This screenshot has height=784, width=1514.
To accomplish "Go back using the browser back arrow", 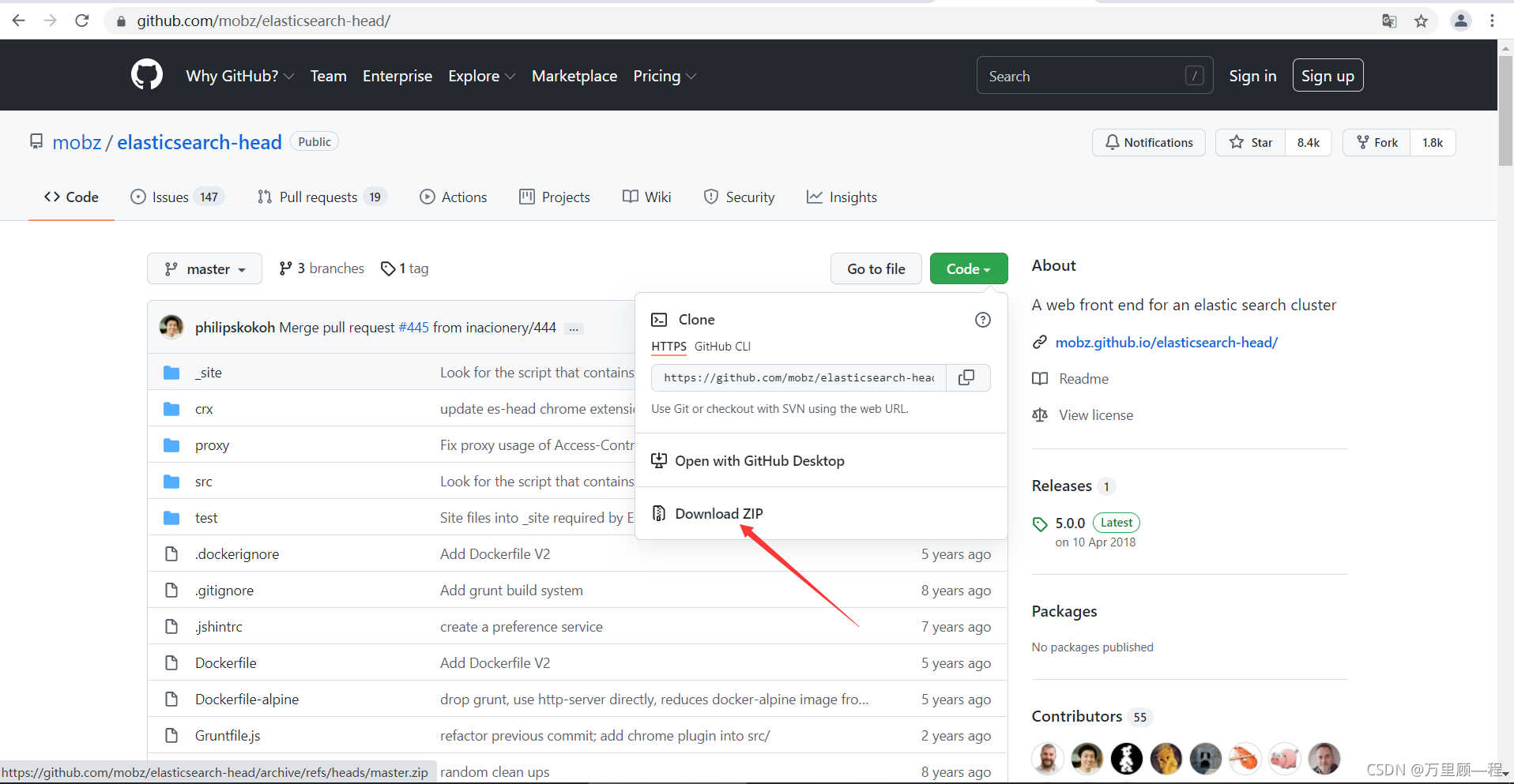I will pos(19,21).
